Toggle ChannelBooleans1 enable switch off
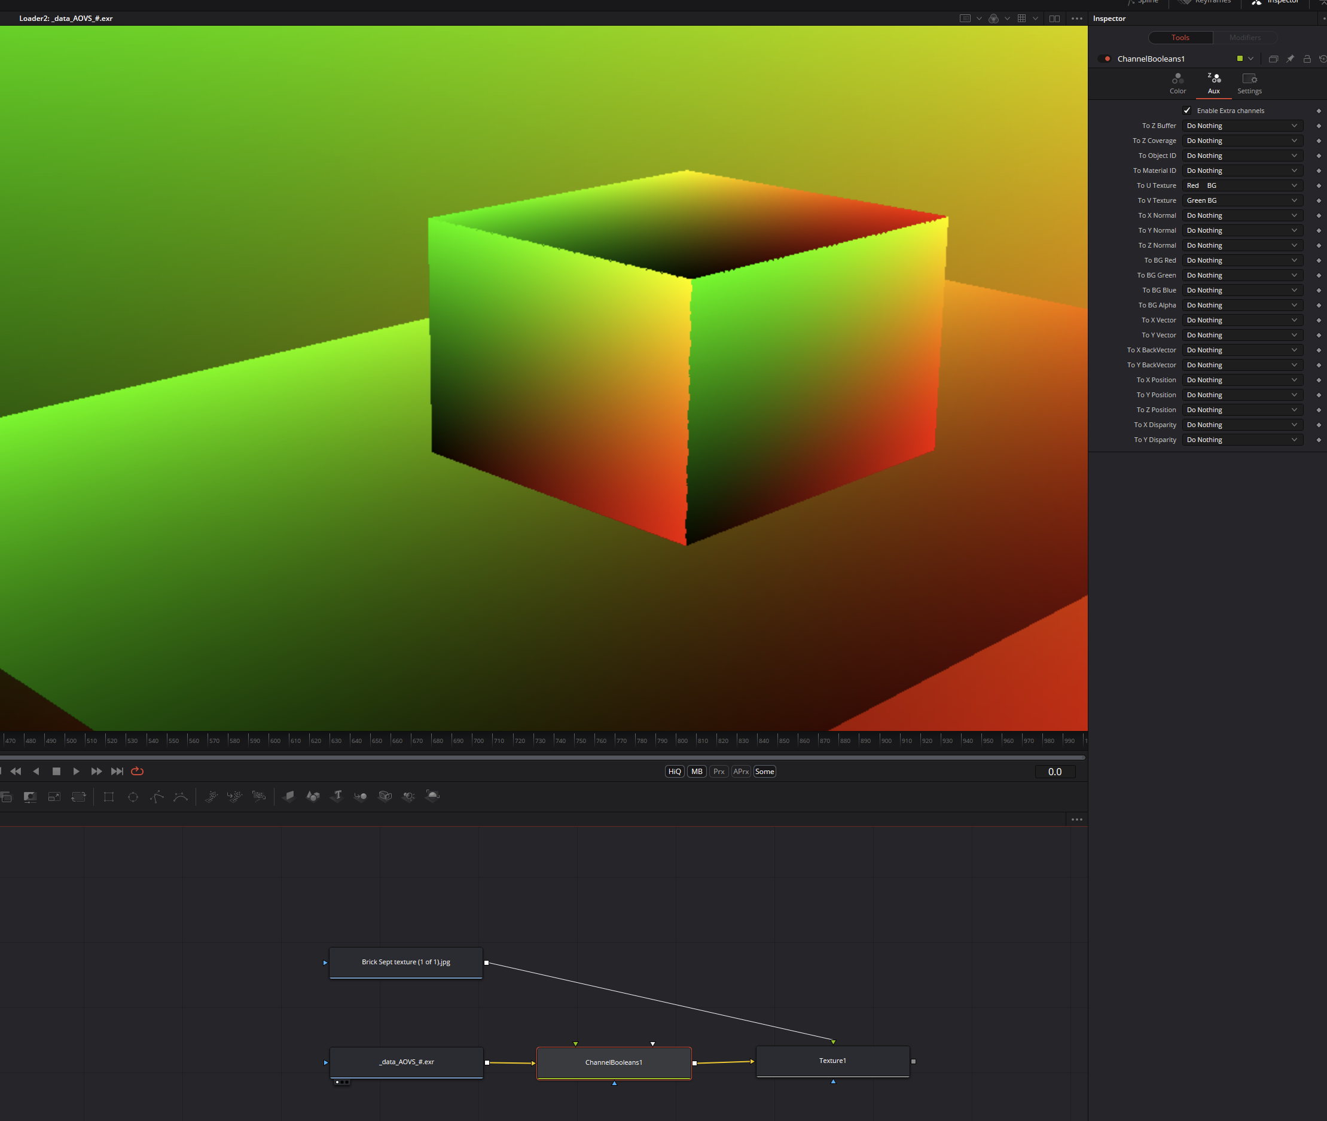 1105,59
